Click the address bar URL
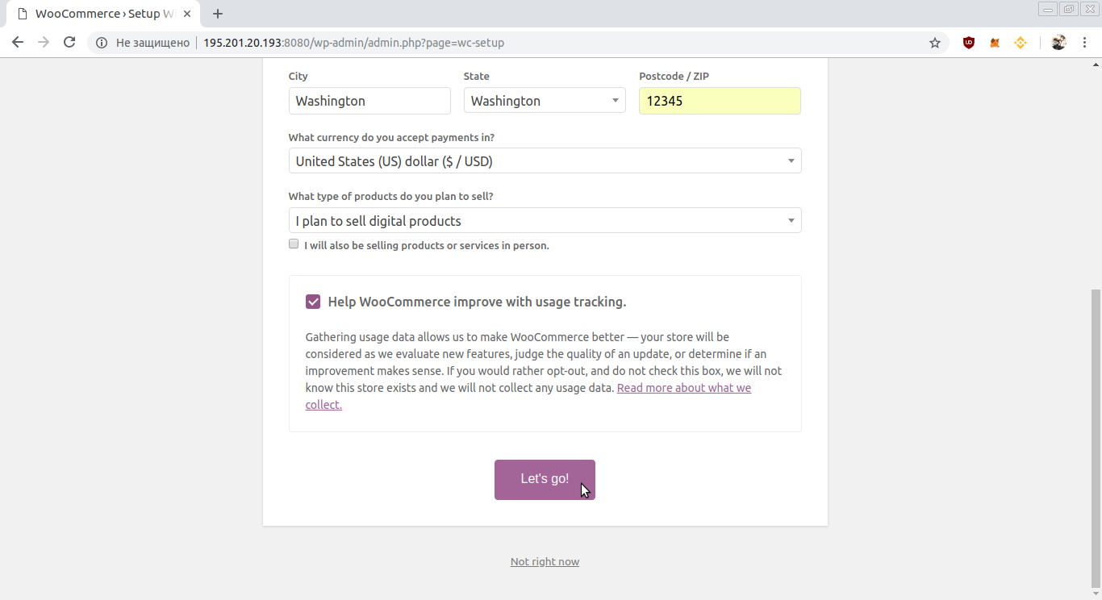 (x=354, y=43)
